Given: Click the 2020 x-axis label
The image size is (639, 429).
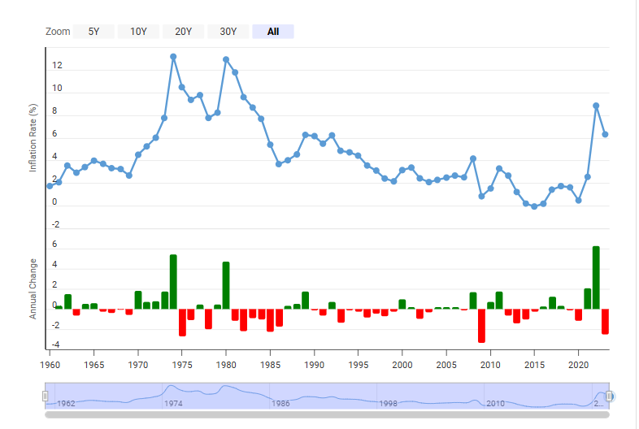Looking at the screenshot, I should click(578, 365).
